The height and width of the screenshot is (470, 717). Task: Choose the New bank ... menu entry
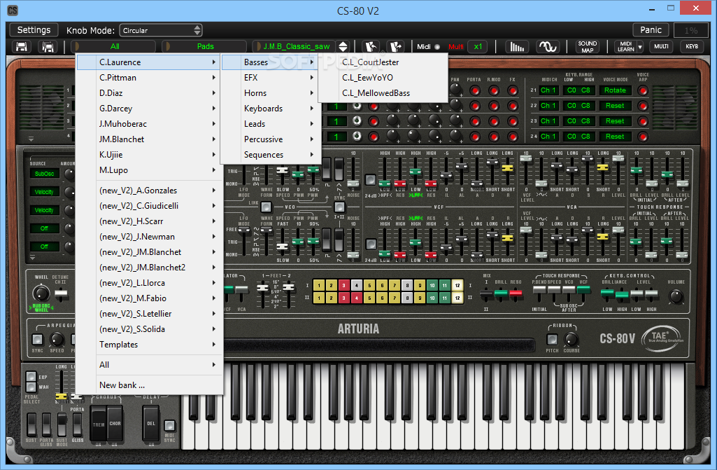pyautogui.click(x=150, y=385)
